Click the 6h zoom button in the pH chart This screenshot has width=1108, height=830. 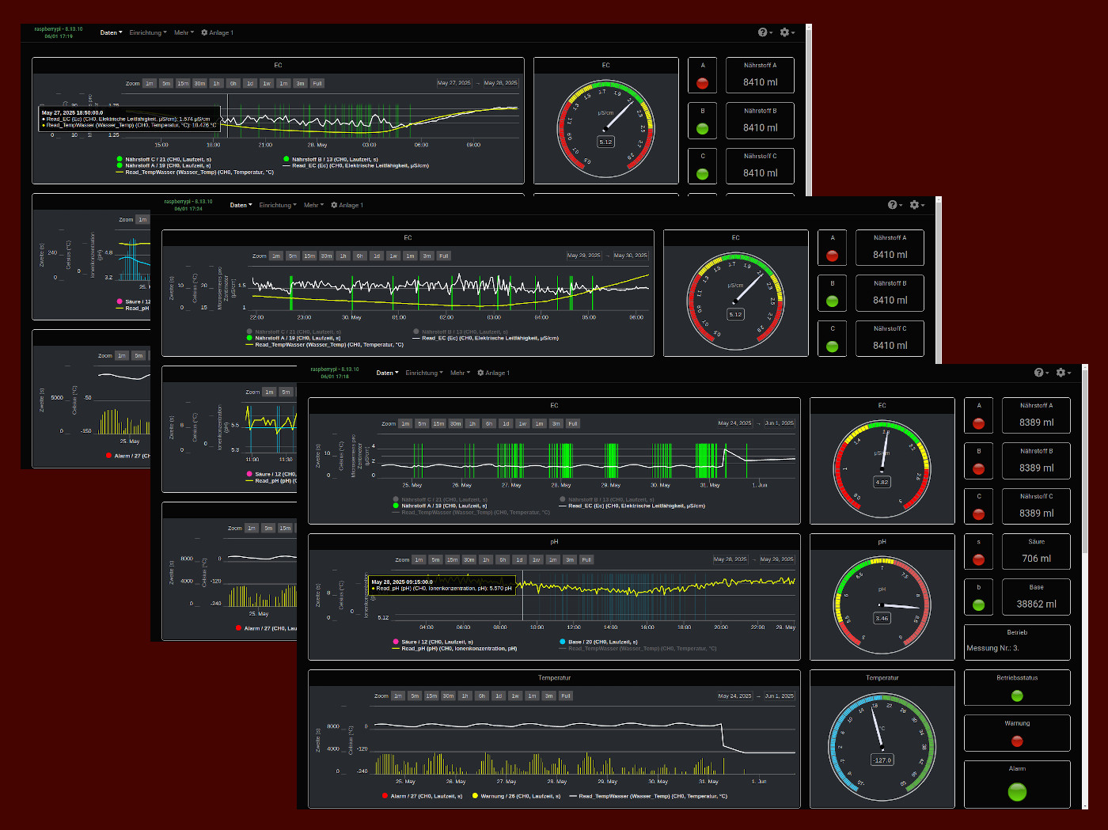[x=503, y=559]
